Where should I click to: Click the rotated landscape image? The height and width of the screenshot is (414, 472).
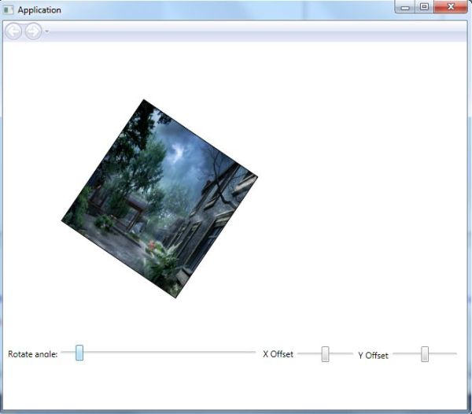pos(160,198)
